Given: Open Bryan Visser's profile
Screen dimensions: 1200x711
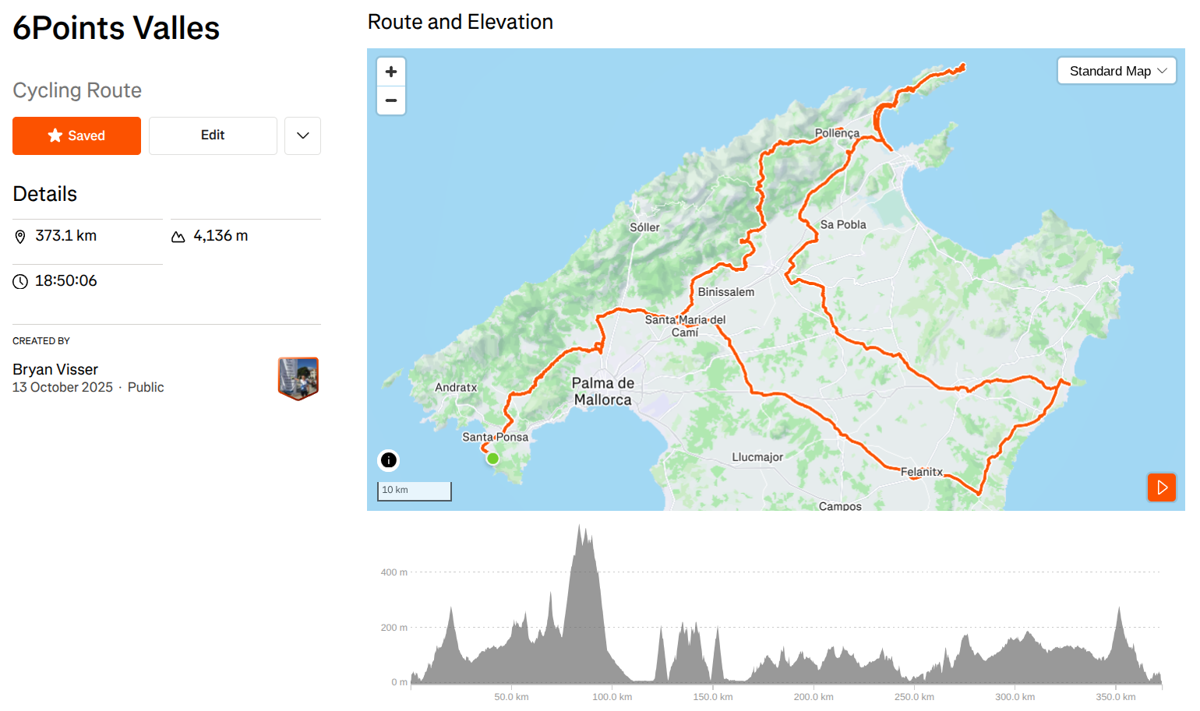Looking at the screenshot, I should tap(55, 369).
